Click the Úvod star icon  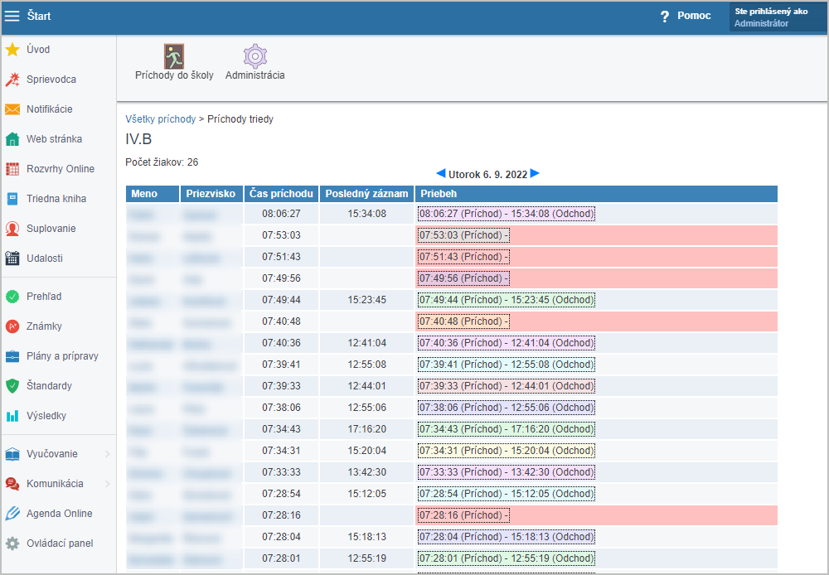pyautogui.click(x=12, y=50)
